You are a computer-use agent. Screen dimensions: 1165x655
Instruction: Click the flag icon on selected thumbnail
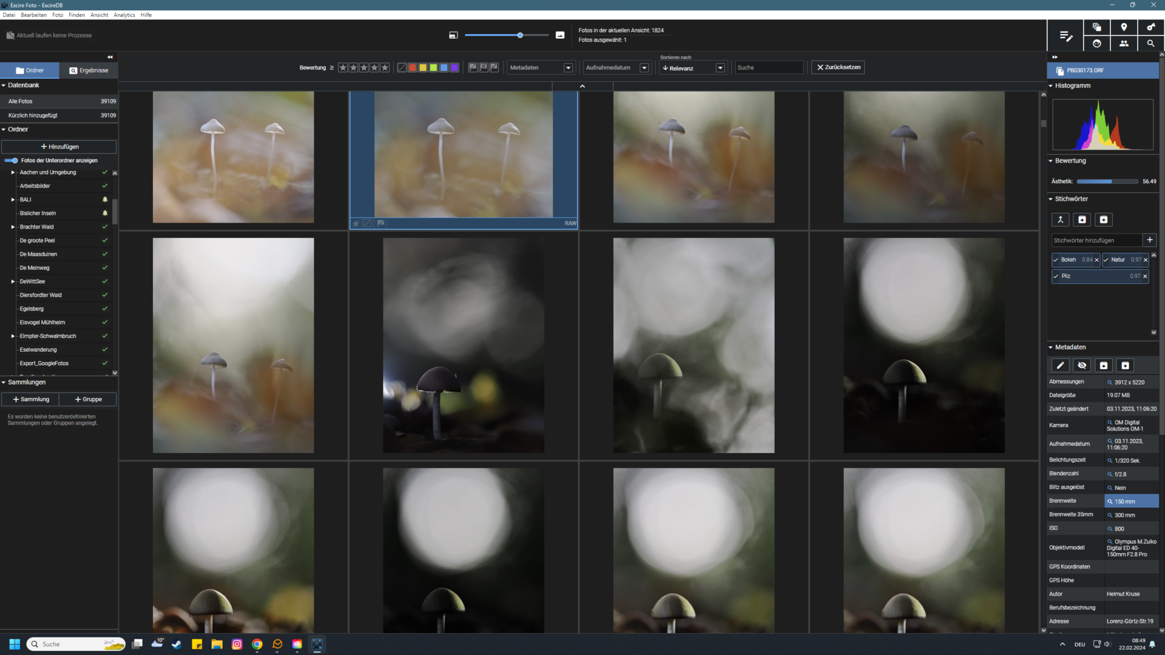point(380,223)
